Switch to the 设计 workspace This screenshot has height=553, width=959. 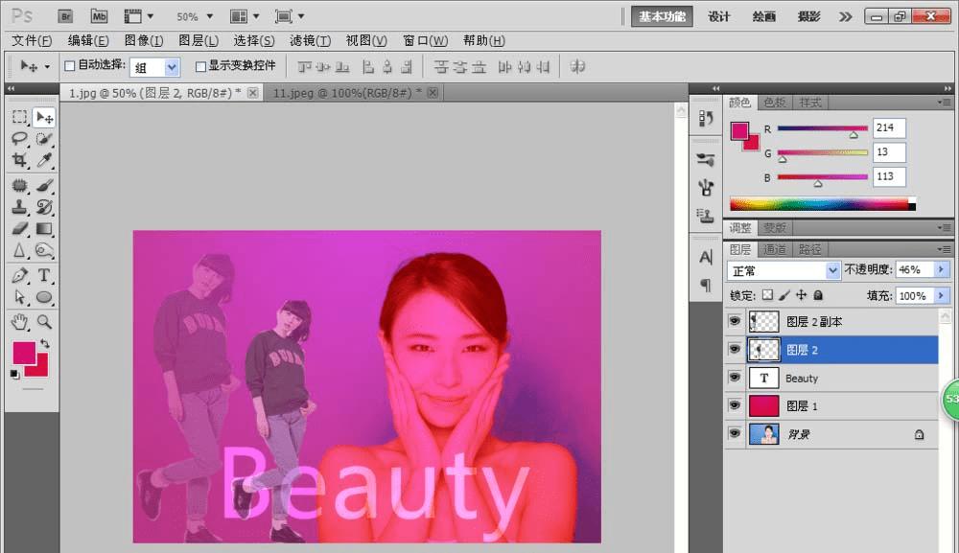tap(719, 16)
